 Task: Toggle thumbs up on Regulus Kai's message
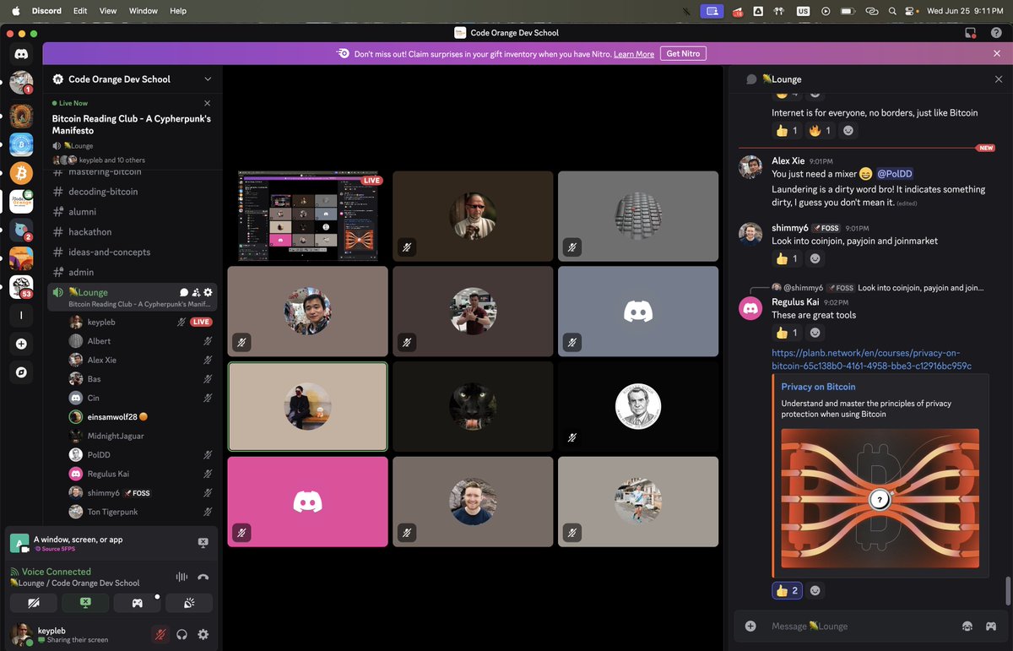pyautogui.click(x=787, y=333)
